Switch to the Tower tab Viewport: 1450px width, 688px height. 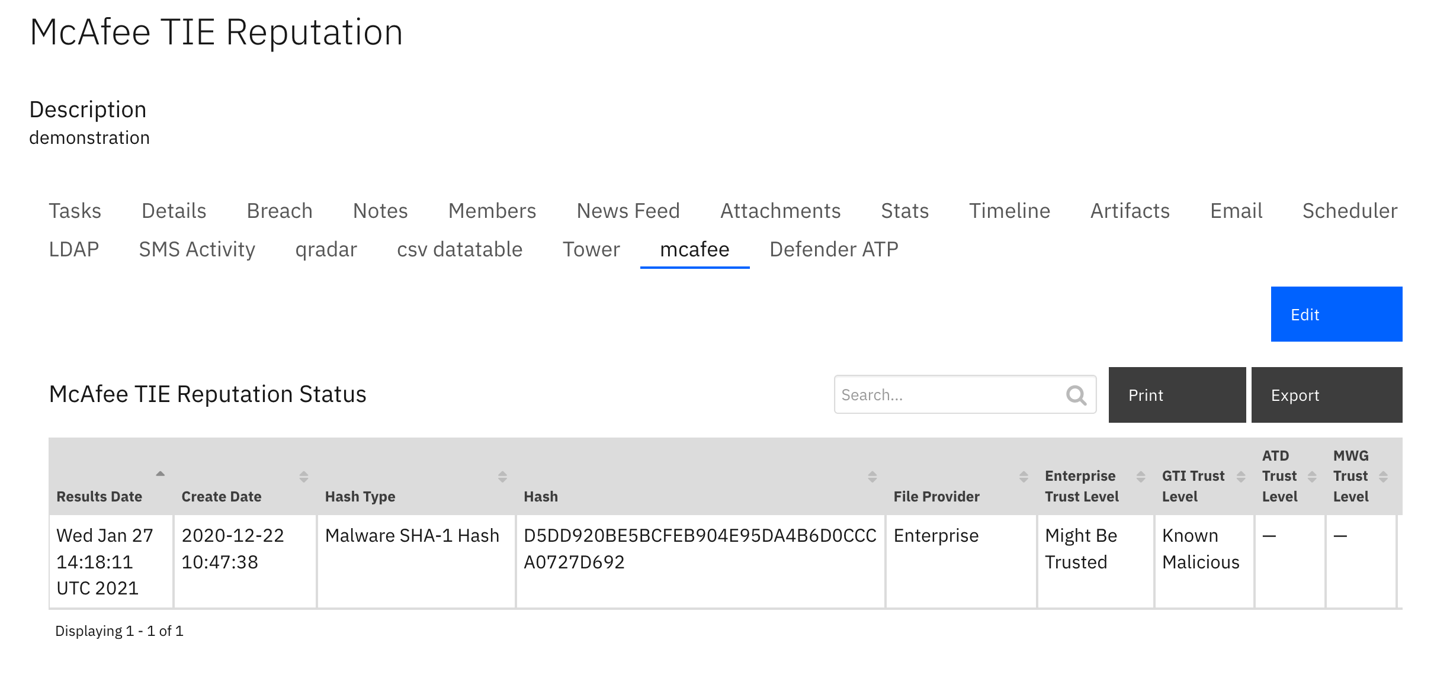(591, 249)
